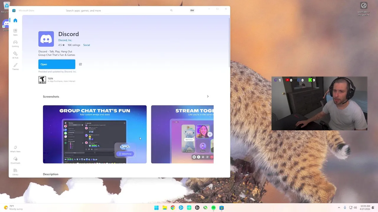This screenshot has width=378, height=212.
Task: Click the Screenshots heading
Action: point(51,97)
